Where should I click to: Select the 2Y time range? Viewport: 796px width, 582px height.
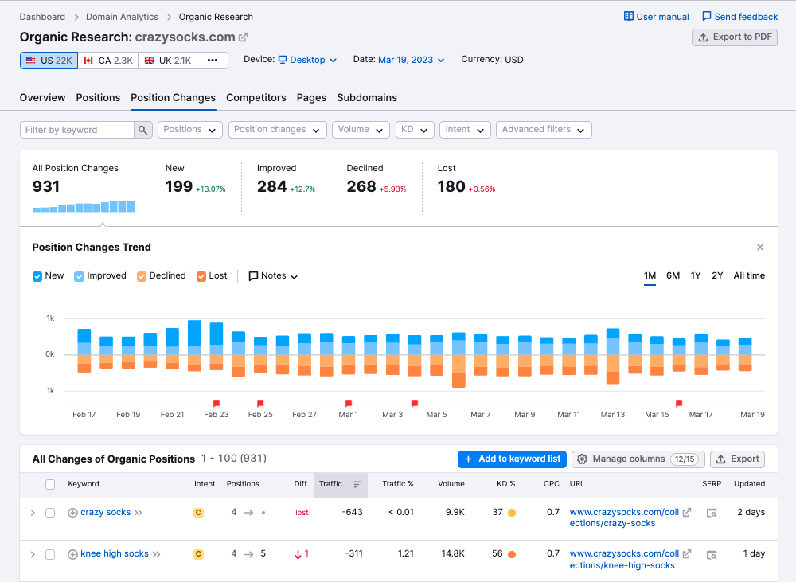click(717, 275)
